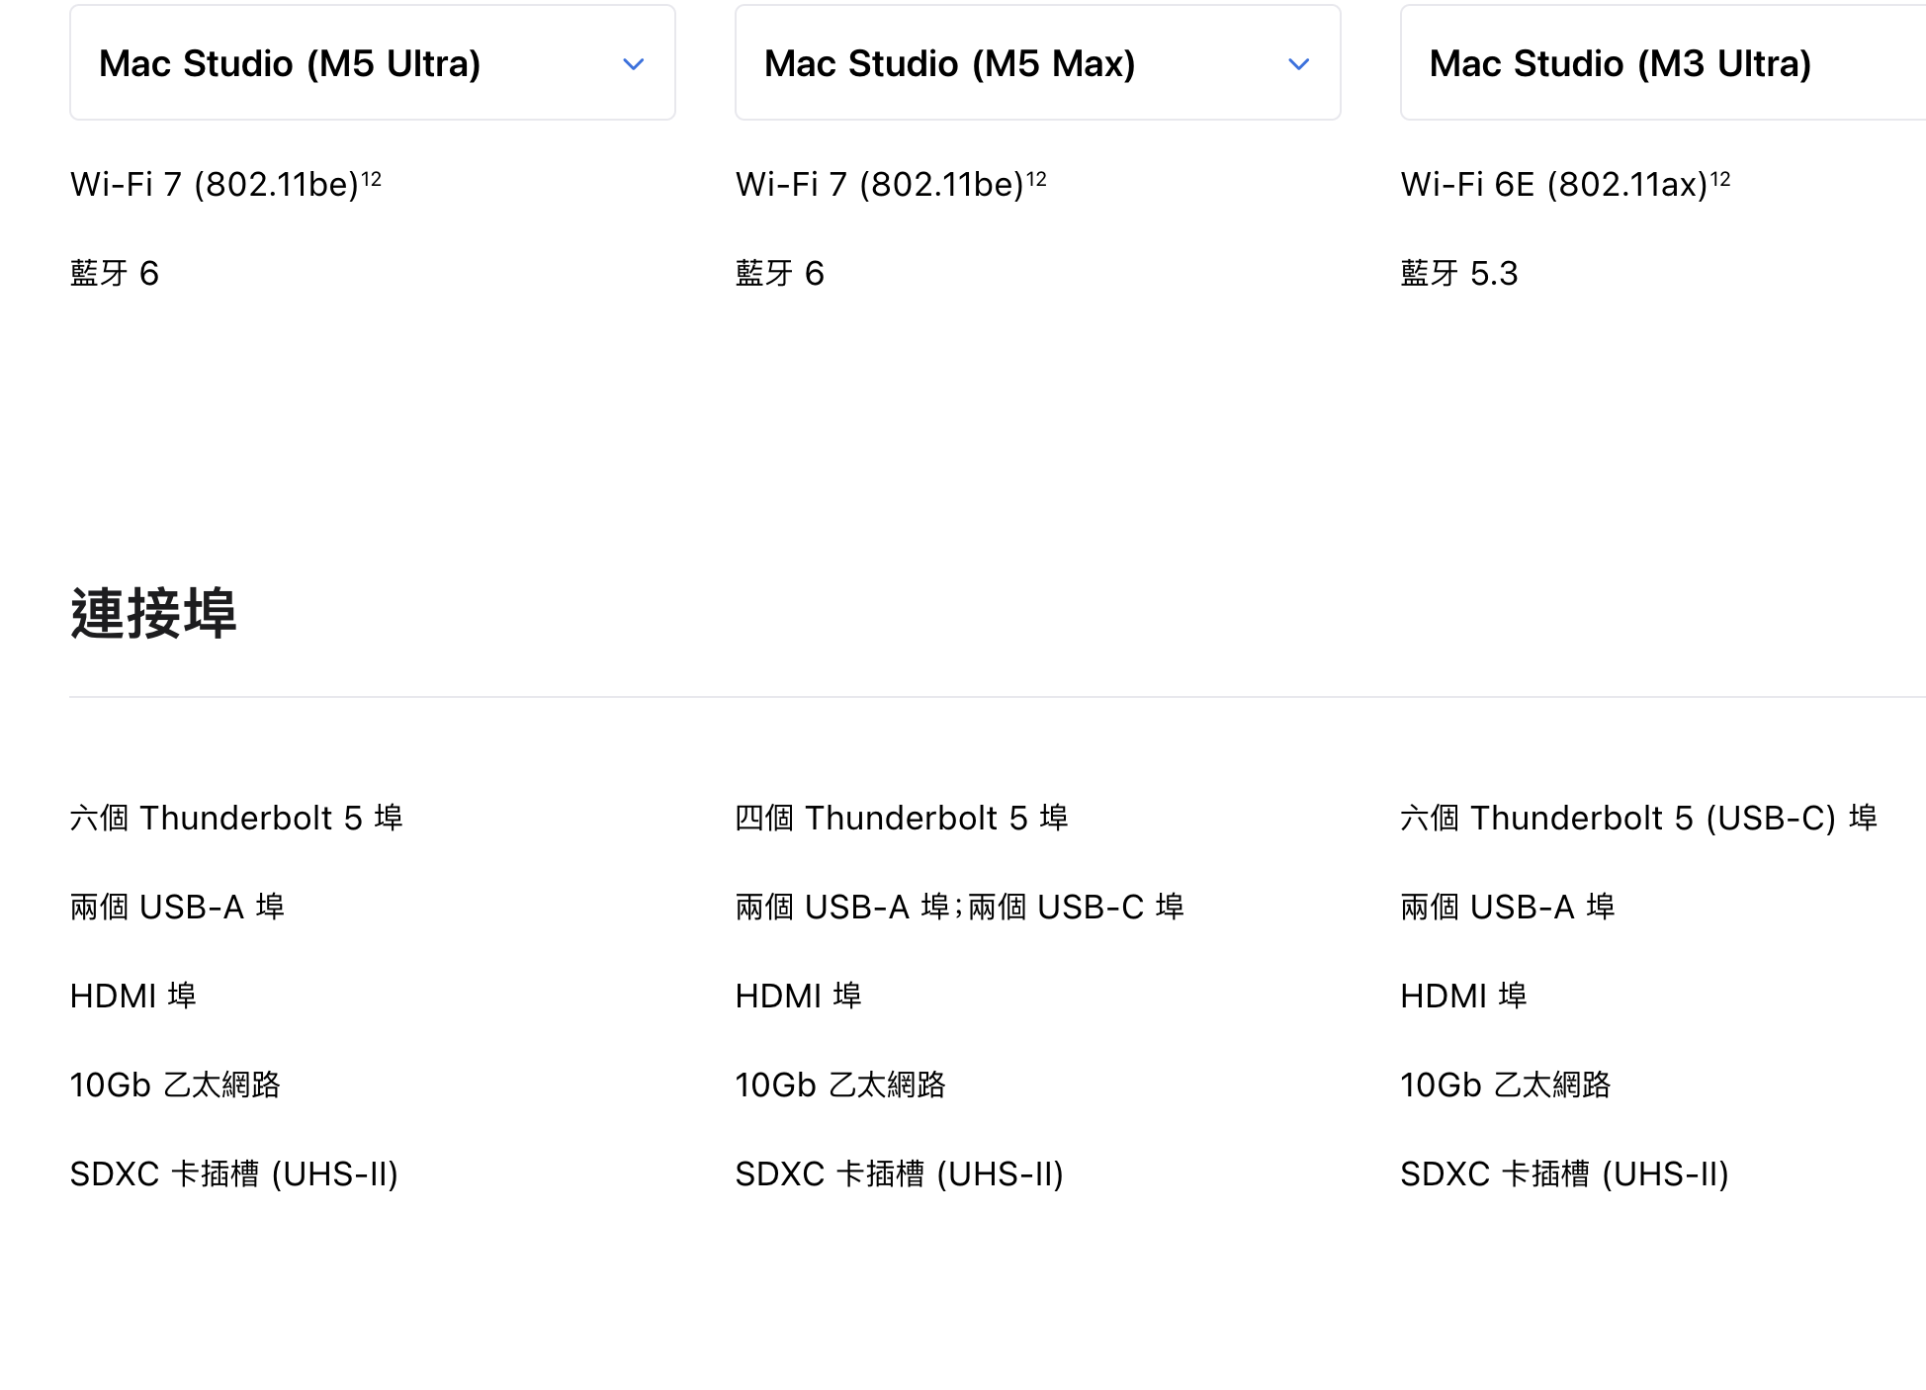Click "藍牙 6" in the M5 Max column
This screenshot has height=1390, width=1926.
coord(780,273)
